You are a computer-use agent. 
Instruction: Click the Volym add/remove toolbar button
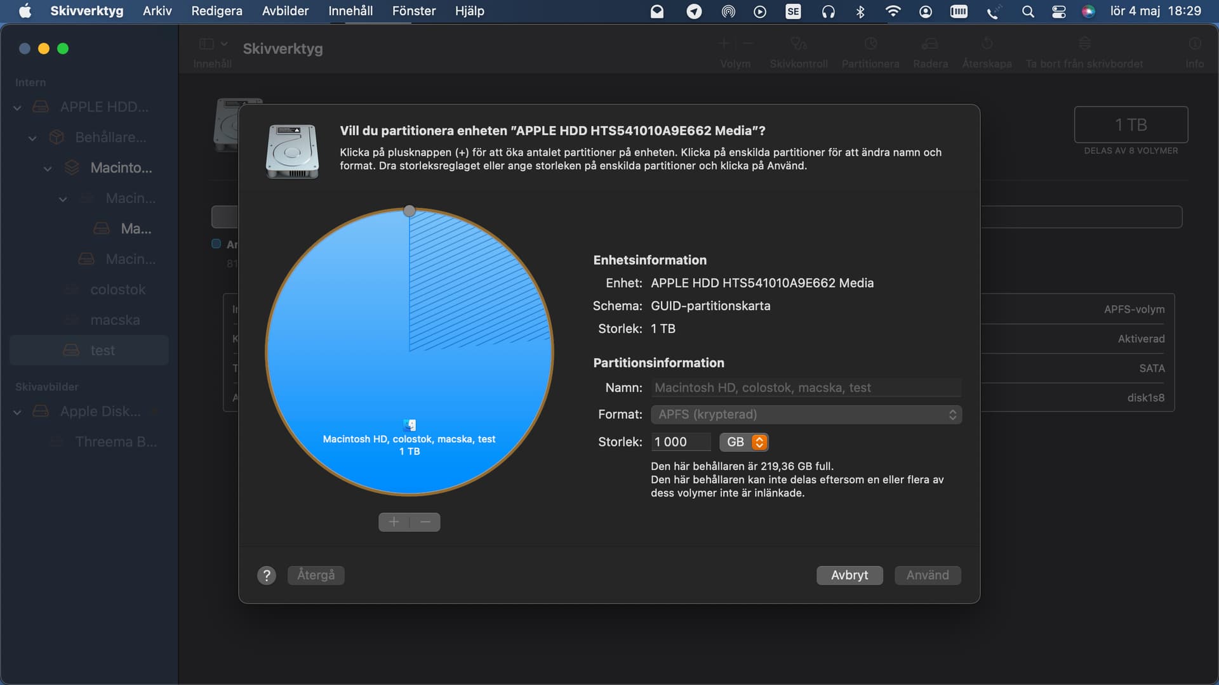pyautogui.click(x=735, y=44)
